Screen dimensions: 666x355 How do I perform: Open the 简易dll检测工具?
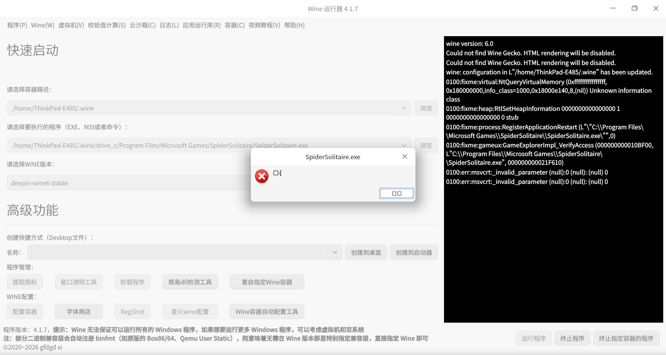pos(190,282)
